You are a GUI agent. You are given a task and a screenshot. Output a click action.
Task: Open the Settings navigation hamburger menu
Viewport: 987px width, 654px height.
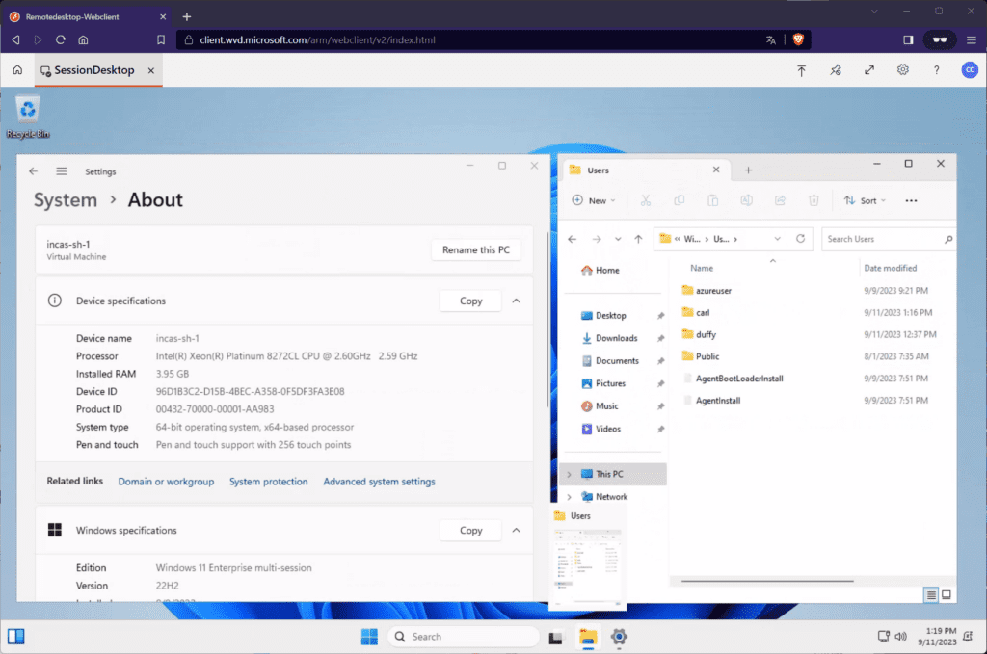[61, 171]
